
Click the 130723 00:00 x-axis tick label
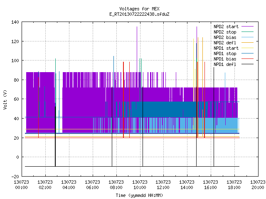(21, 185)
